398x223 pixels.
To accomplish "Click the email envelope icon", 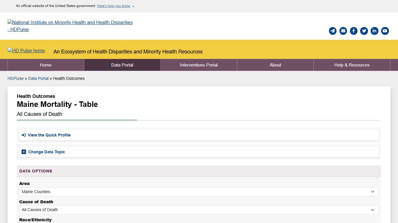I will 343,31.
